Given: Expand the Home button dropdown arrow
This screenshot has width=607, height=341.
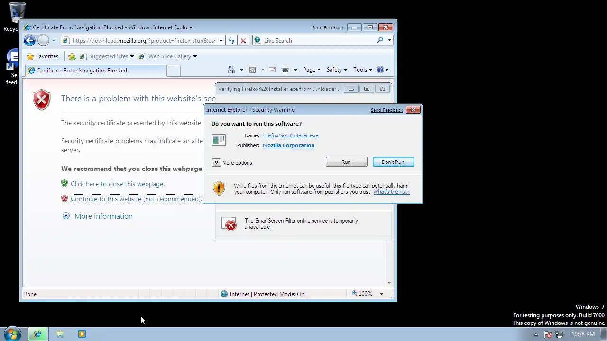Looking at the screenshot, I should (241, 70).
